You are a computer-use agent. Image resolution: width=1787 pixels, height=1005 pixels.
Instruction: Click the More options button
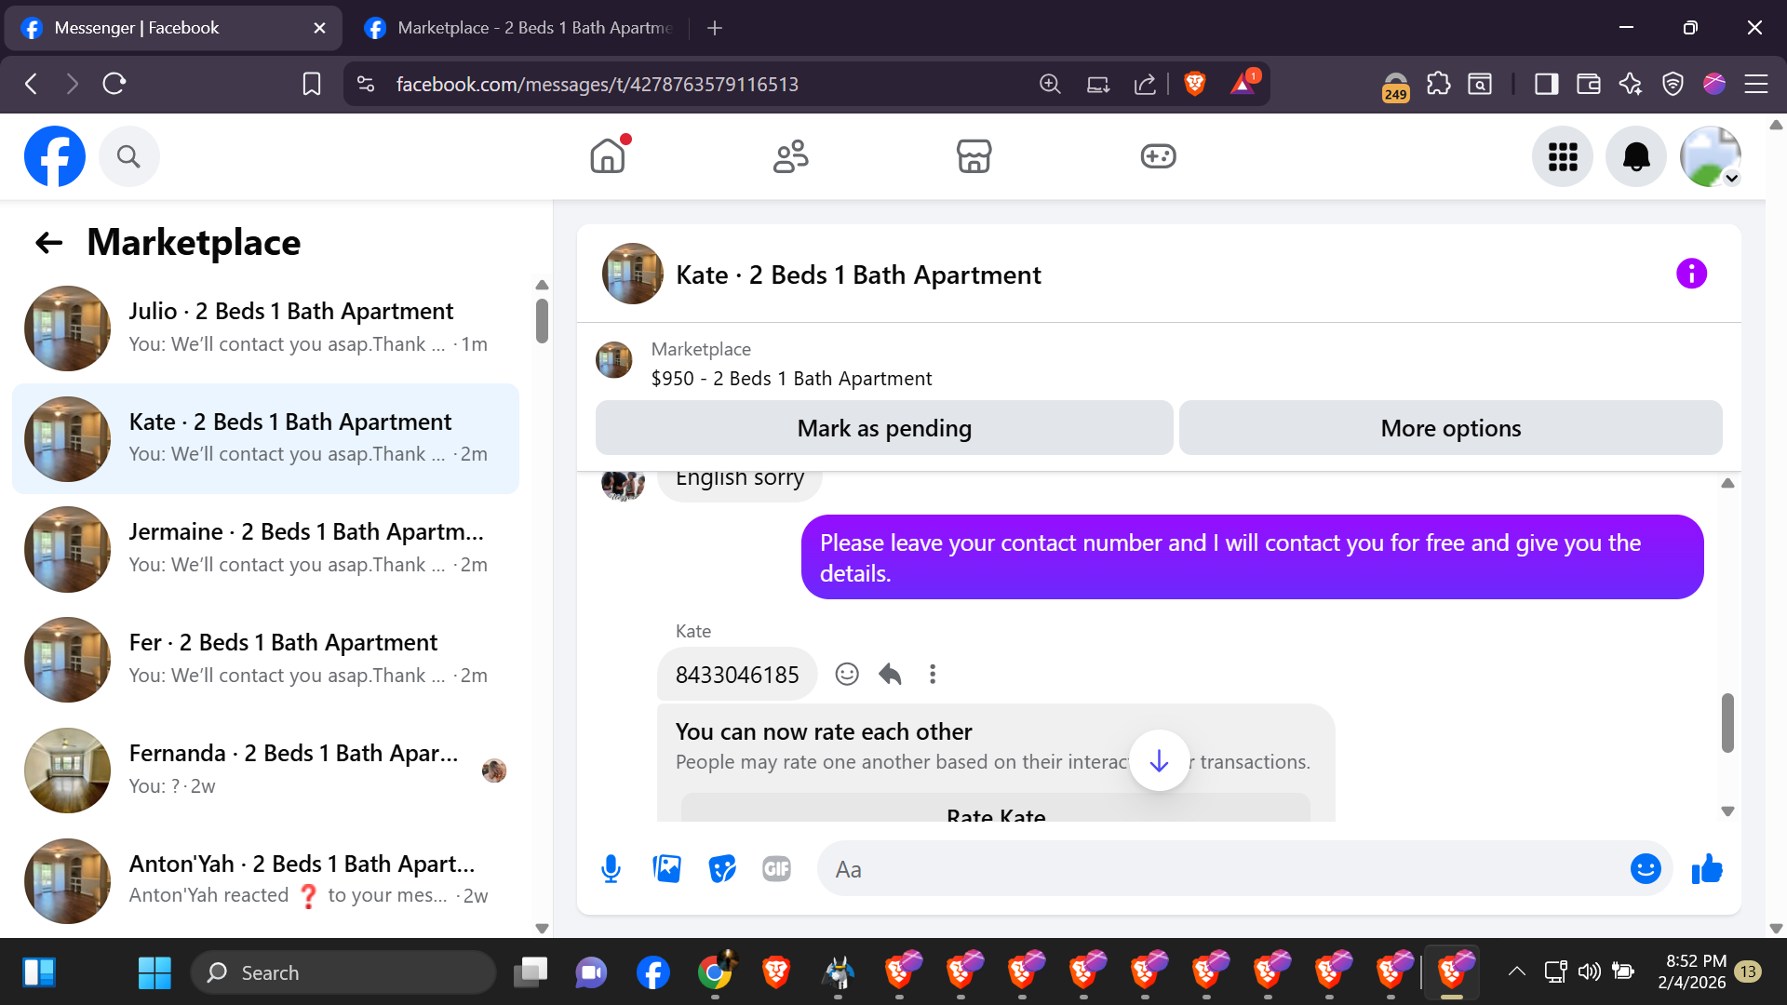(x=1450, y=428)
